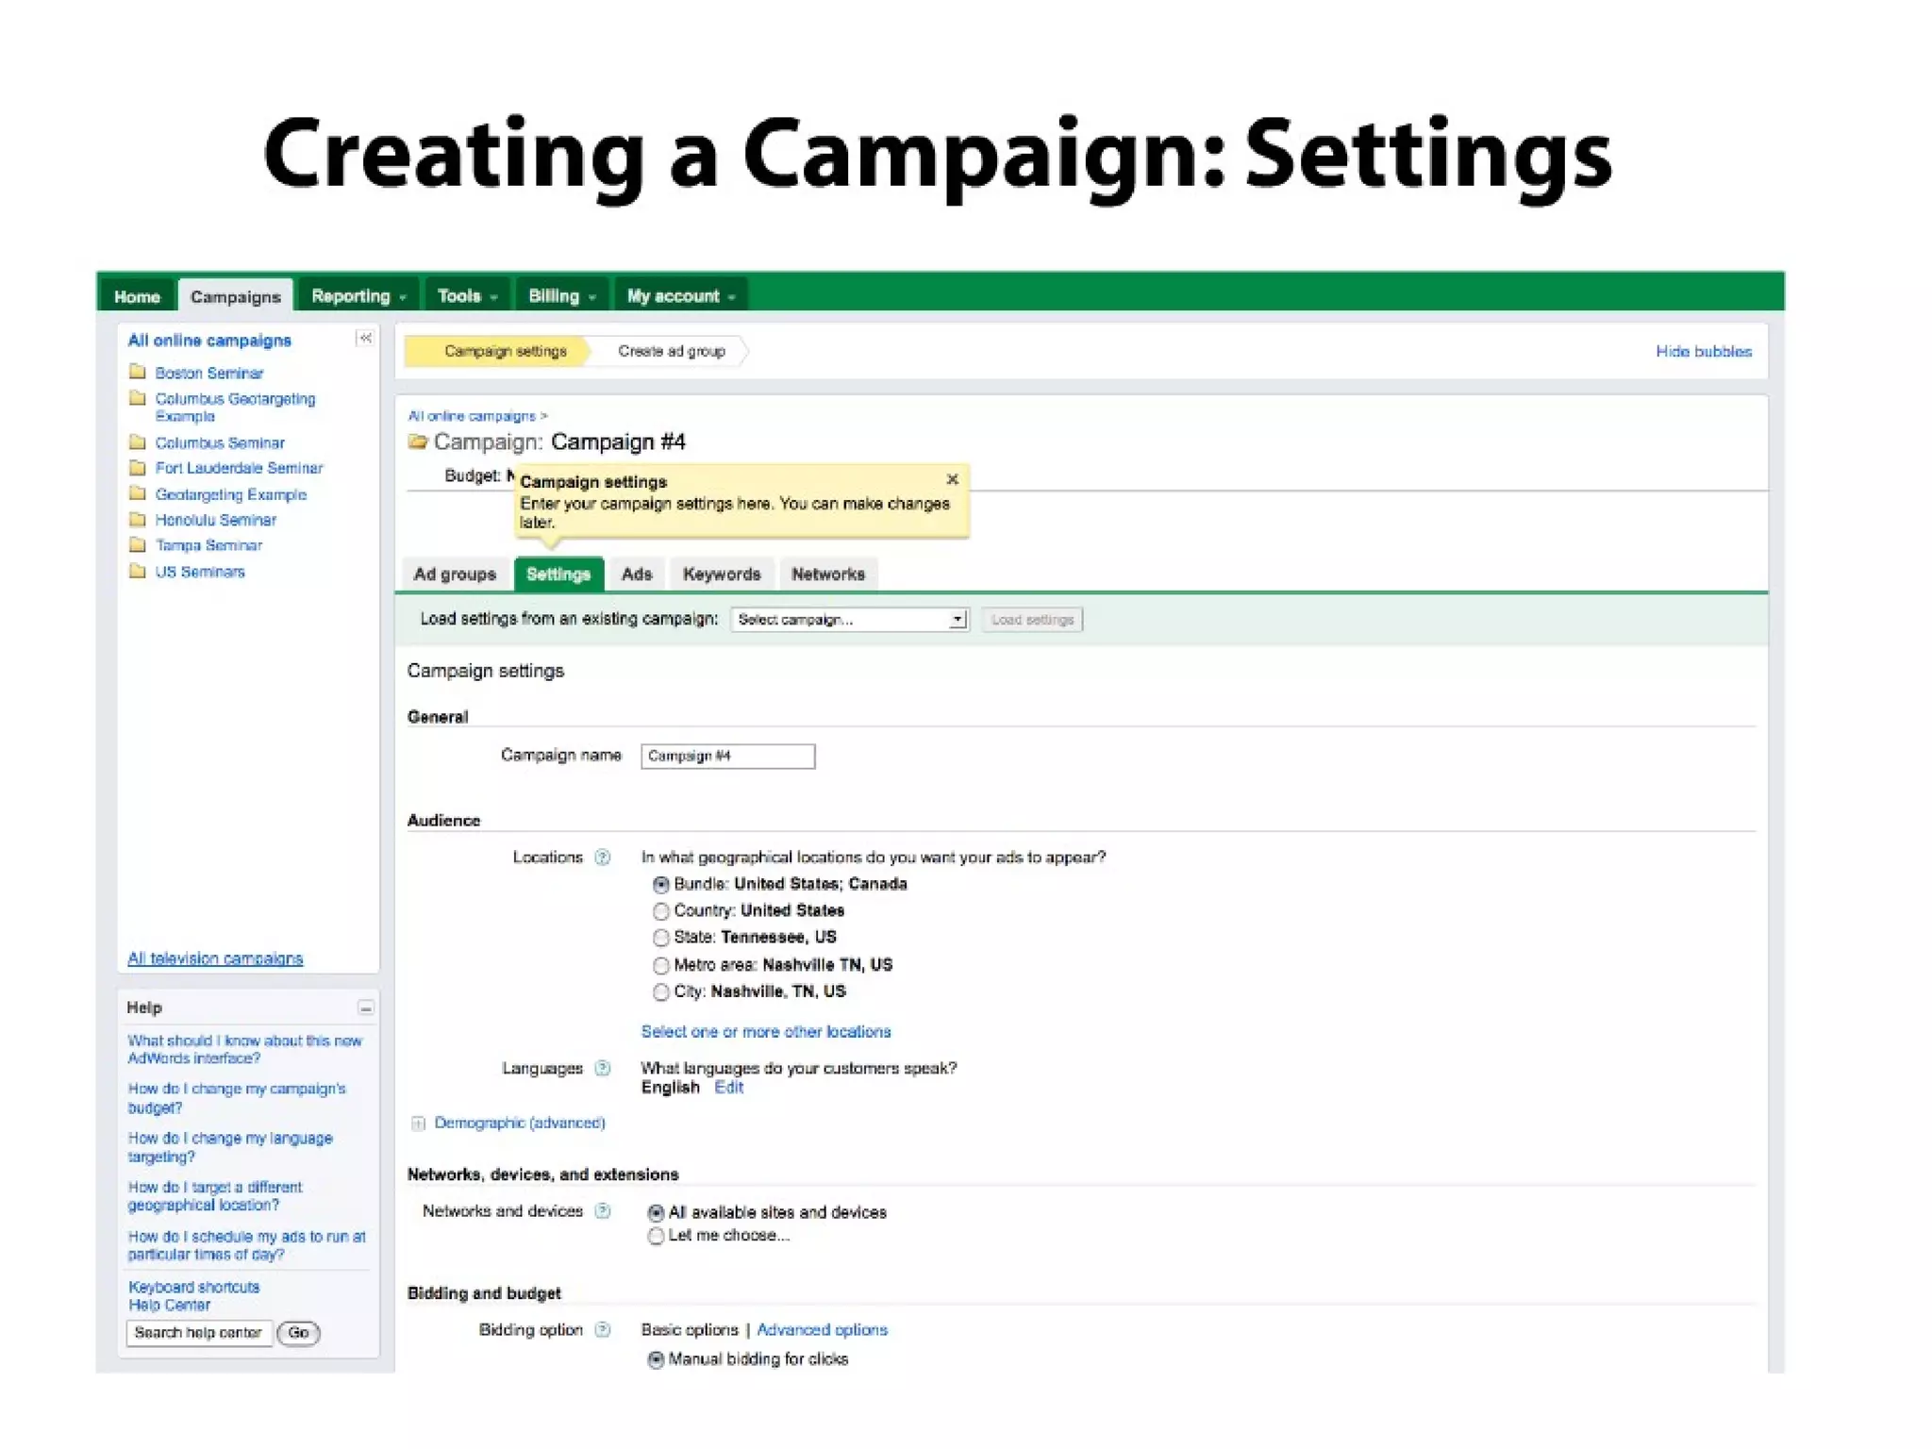
Task: Switch to the Keywords tab
Action: point(721,574)
